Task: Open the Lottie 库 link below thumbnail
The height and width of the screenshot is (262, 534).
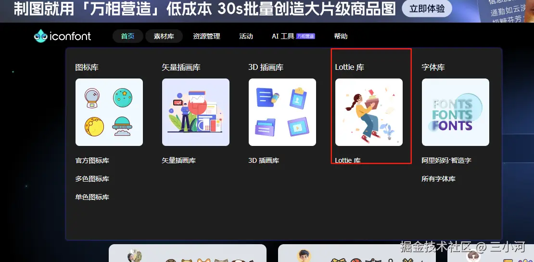Action: point(348,160)
